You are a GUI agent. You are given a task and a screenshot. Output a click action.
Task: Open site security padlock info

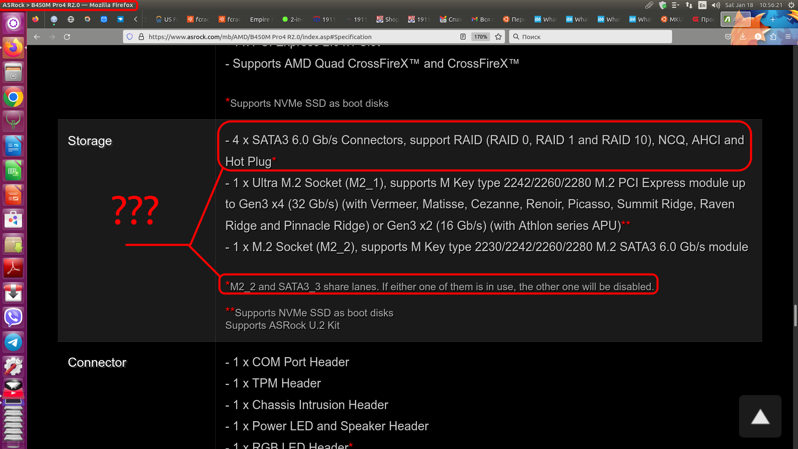tap(141, 37)
